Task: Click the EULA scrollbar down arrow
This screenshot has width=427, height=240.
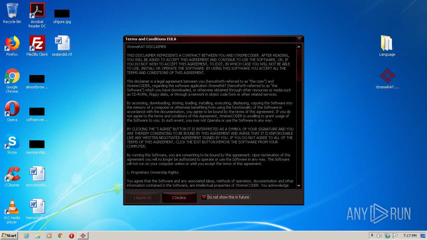Action: click(299, 186)
